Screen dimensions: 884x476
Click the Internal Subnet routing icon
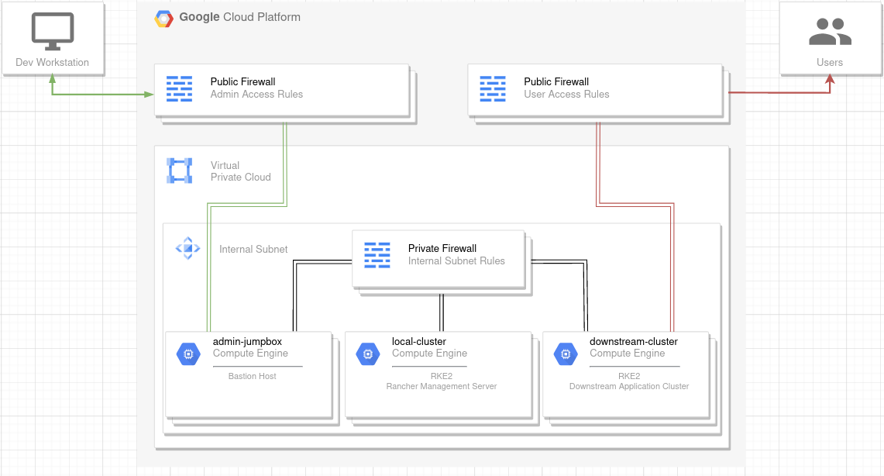click(187, 248)
